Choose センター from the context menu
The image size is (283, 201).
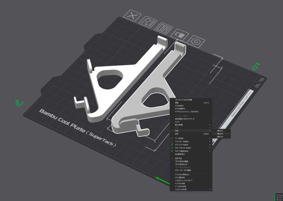pos(191,122)
